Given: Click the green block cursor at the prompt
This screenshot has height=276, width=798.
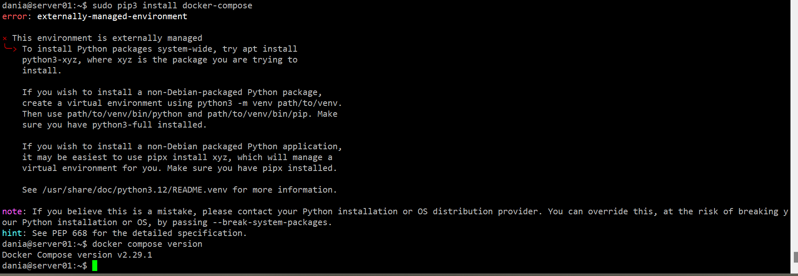Looking at the screenshot, I should pos(95,266).
